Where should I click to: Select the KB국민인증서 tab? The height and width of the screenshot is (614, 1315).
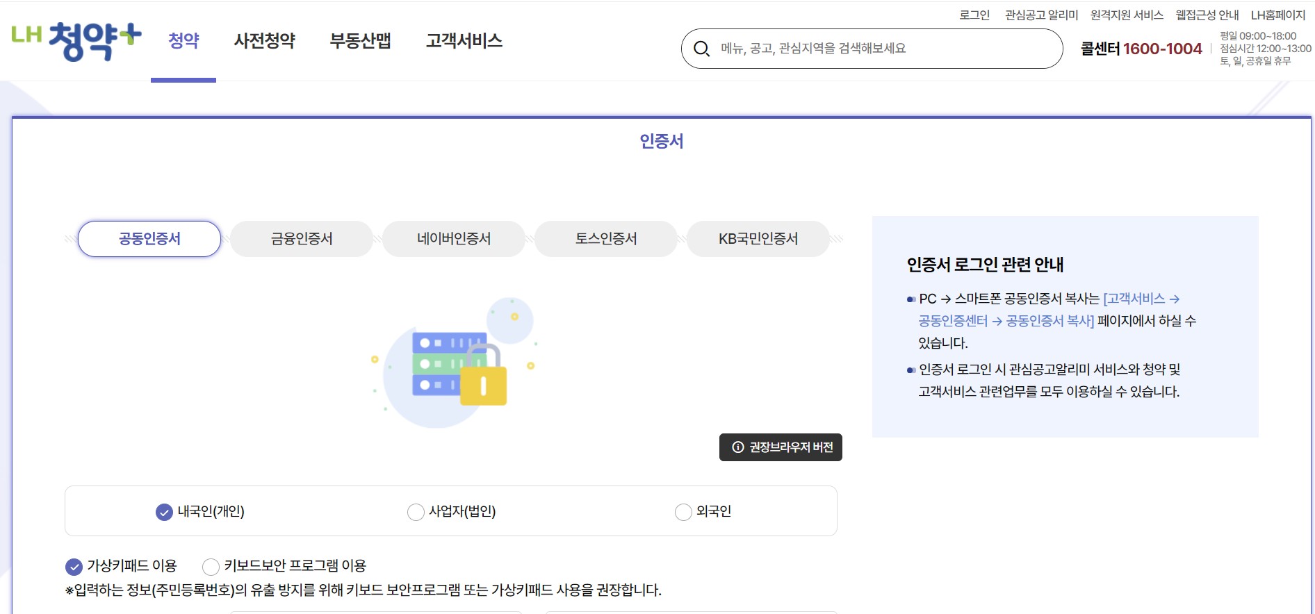758,239
